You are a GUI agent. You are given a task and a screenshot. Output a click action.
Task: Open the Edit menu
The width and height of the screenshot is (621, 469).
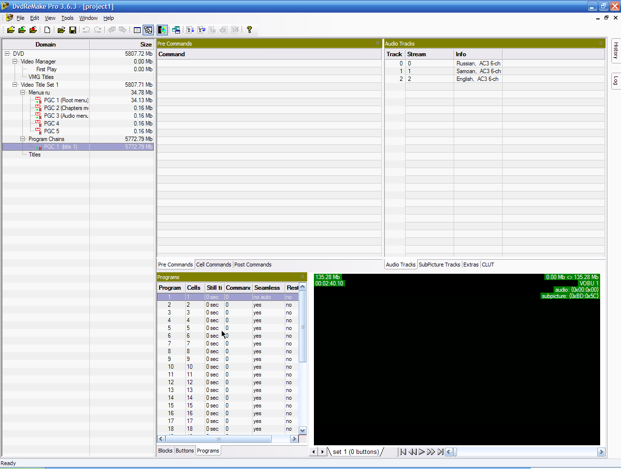pyautogui.click(x=34, y=18)
